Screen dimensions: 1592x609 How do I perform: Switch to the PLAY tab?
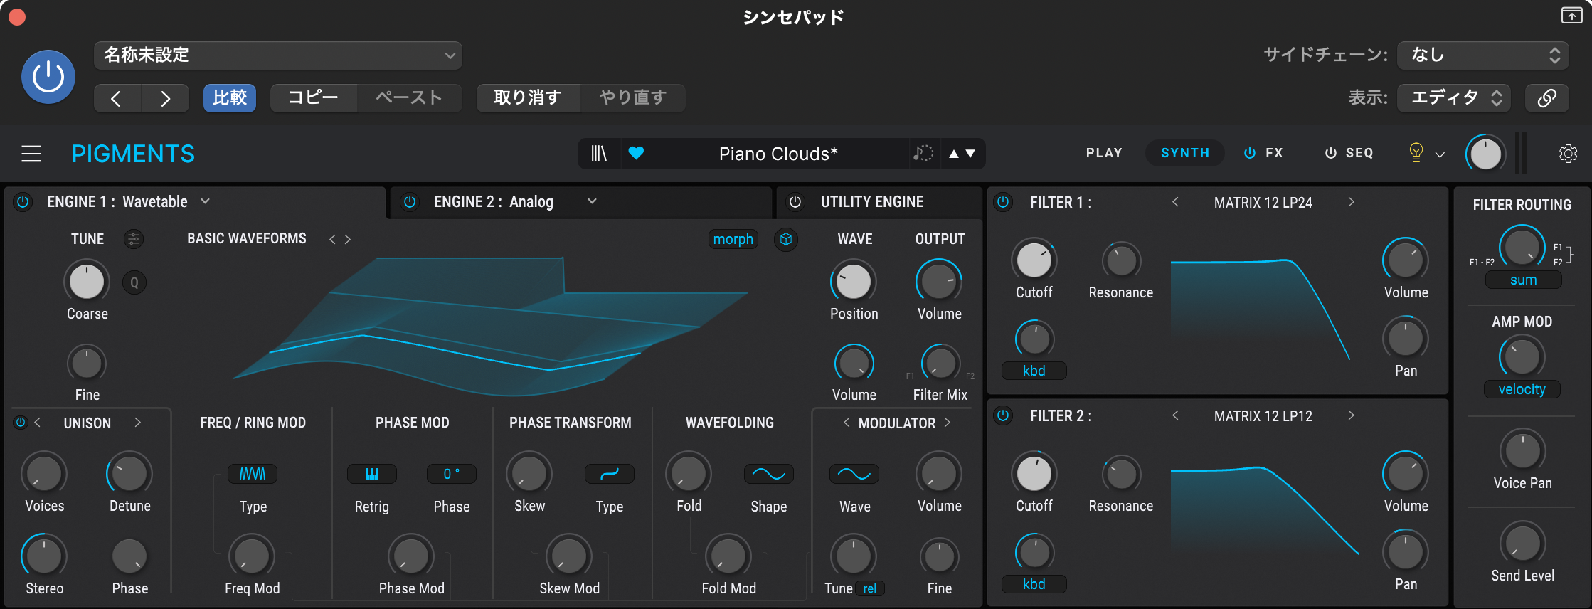[x=1104, y=153]
